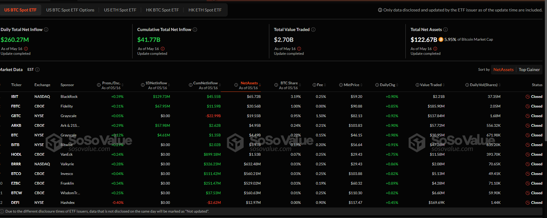Click red alert icon under Cumulative Total Net Inflow date

coord(163,49)
